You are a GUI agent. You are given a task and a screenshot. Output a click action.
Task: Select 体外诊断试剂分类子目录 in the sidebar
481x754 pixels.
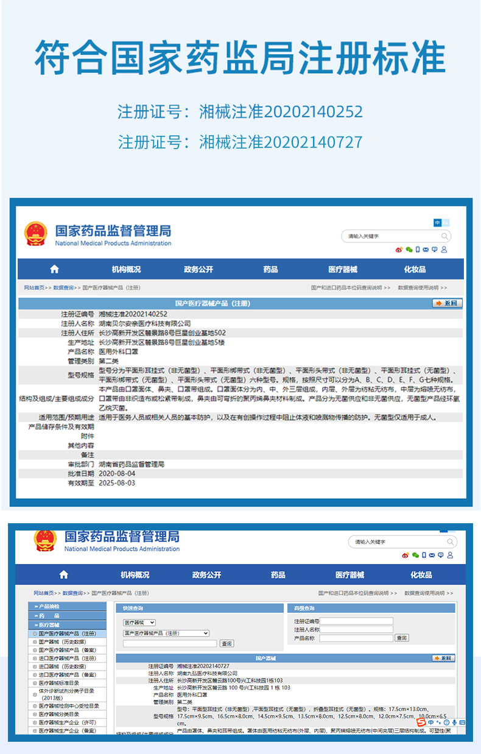66,694
